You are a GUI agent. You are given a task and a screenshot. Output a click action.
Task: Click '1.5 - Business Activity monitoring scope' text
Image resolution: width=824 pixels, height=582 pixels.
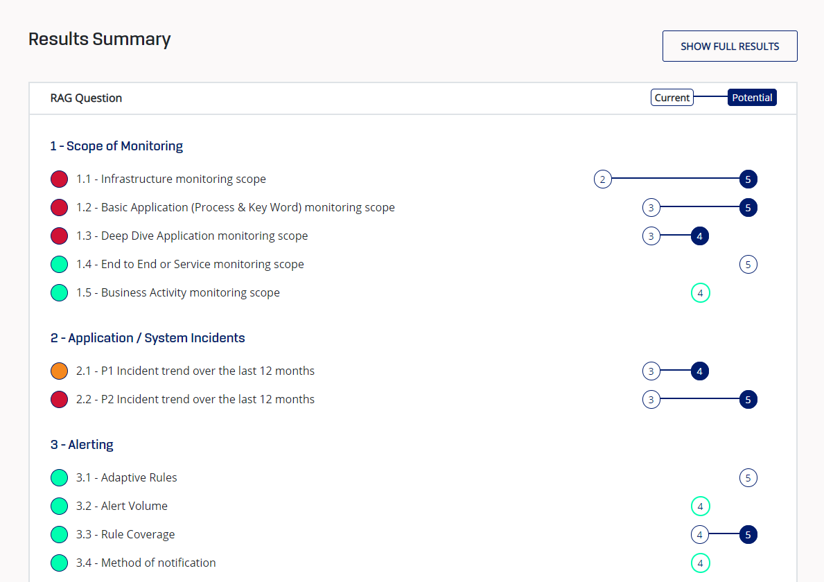coord(177,292)
